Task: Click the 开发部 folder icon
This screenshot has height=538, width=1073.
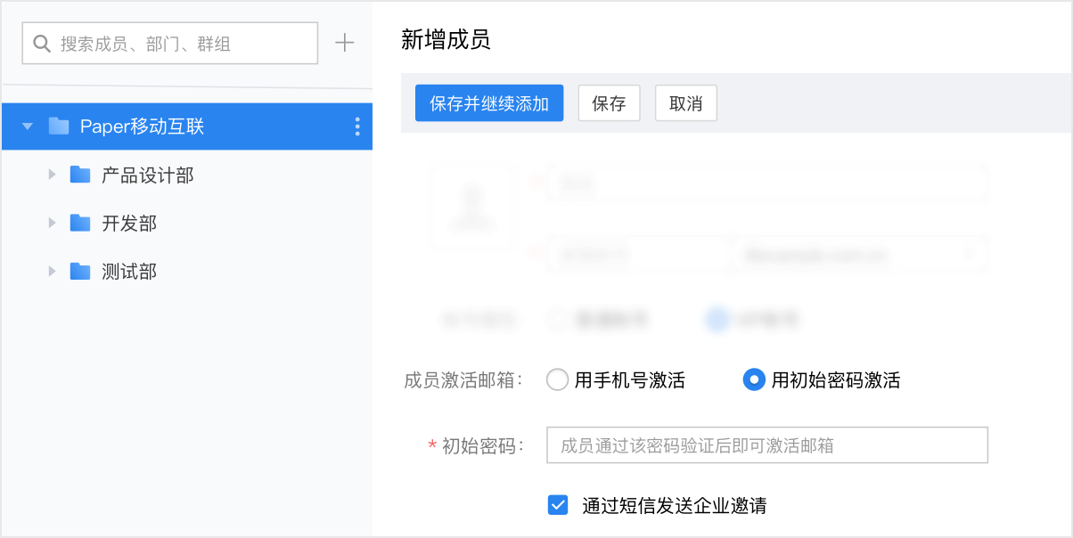Action: (78, 223)
